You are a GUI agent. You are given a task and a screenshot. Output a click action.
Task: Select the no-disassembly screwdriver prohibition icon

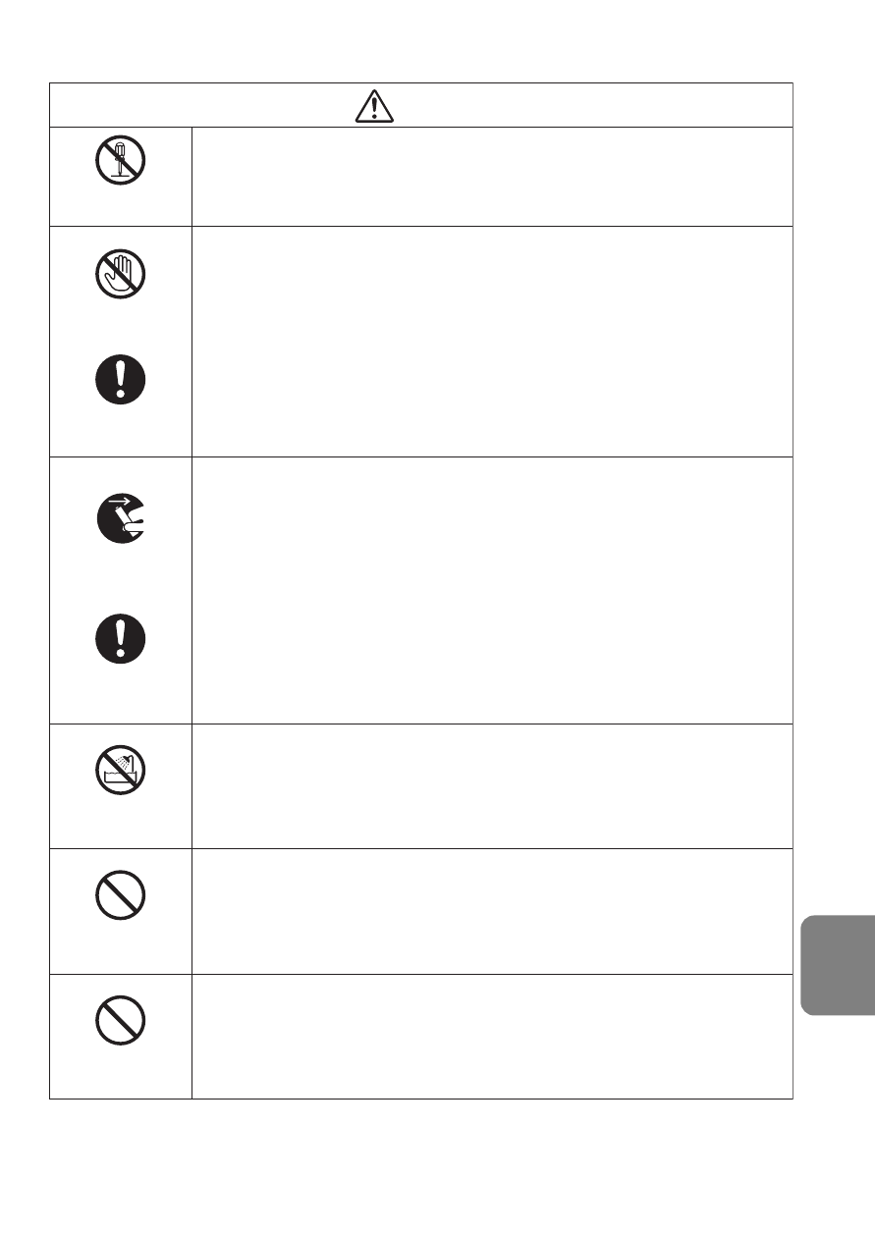coord(121,161)
